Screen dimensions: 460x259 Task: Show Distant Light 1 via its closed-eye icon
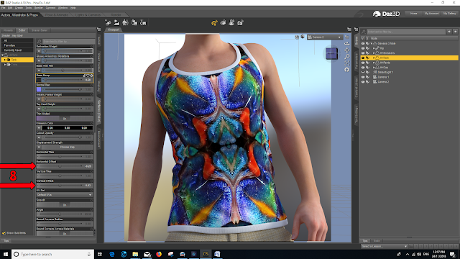(363, 72)
